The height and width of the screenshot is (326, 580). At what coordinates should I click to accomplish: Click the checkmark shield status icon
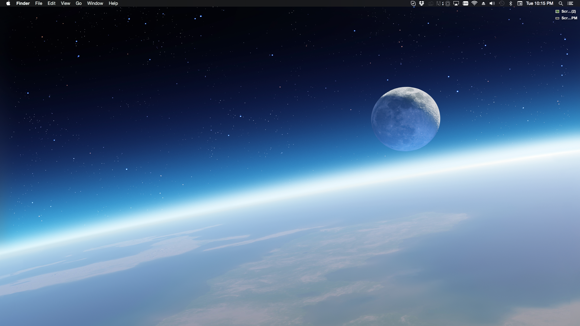[x=413, y=3]
